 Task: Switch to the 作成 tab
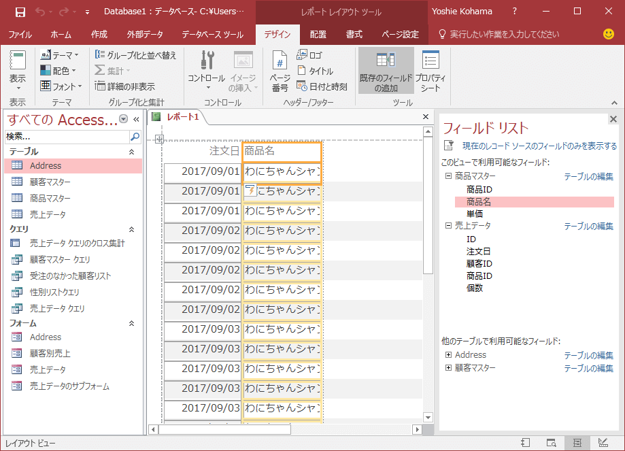pyautogui.click(x=99, y=35)
